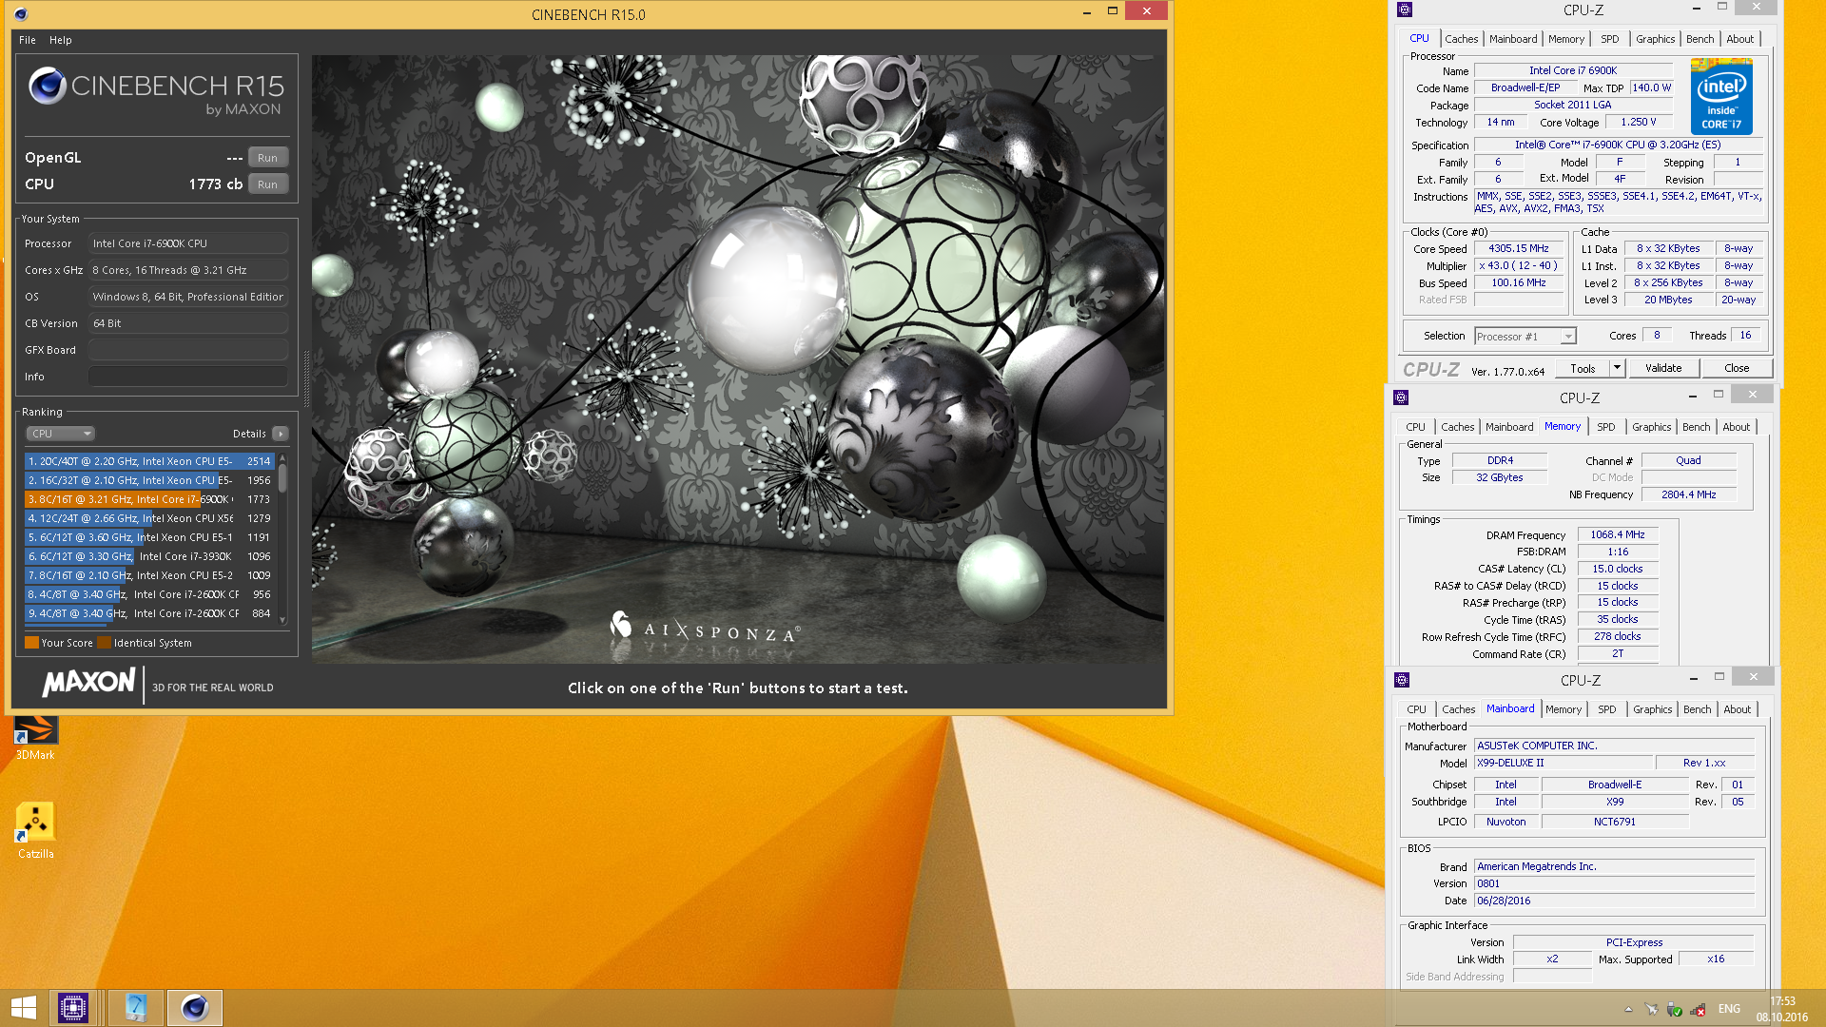Screen dimensions: 1826x1027
Task: Click the ranking list scrollbar thumb
Action: pos(282,478)
